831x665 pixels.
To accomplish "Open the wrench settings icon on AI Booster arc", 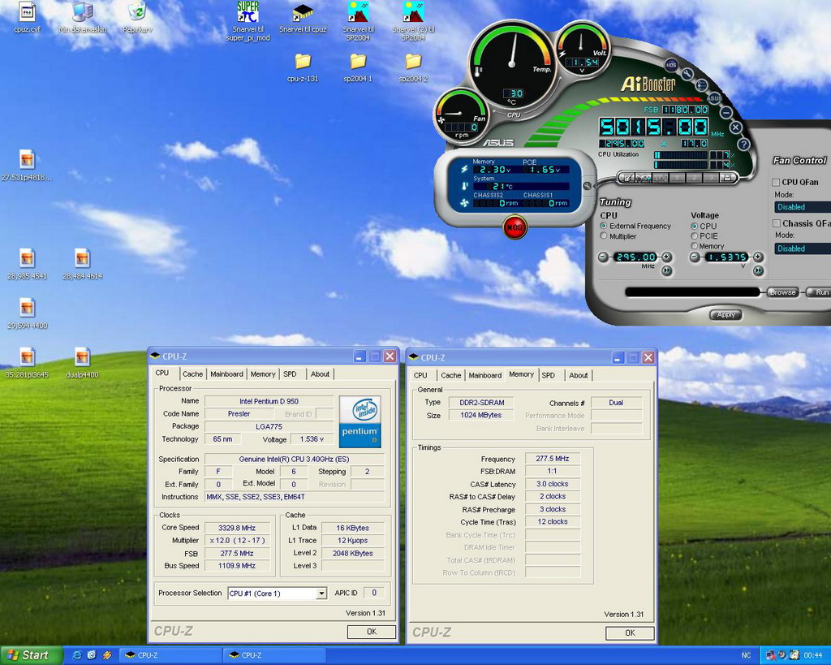I will pos(687,74).
